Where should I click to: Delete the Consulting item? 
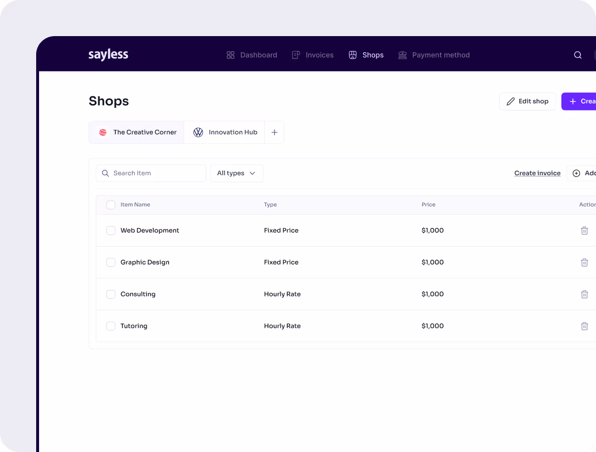point(584,294)
